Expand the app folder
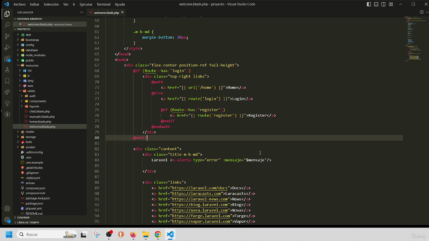The width and height of the screenshot is (429, 241). click(28, 35)
